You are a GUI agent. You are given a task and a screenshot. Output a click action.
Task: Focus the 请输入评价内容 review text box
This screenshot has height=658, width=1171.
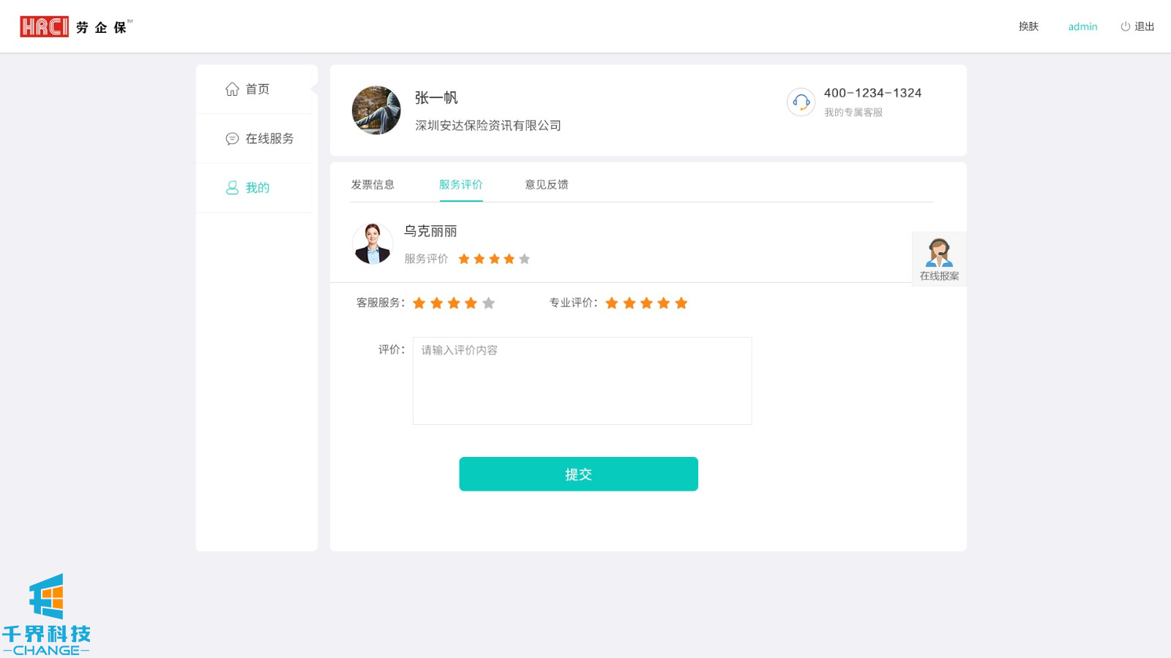(582, 381)
